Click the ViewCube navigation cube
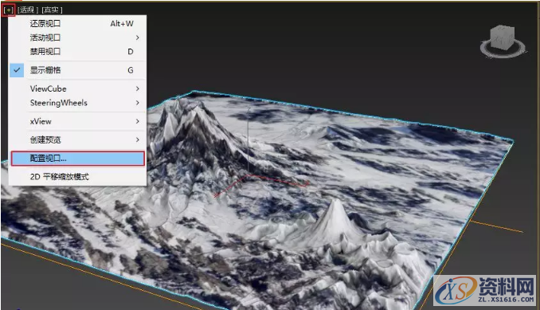This screenshot has height=310, width=540. point(503,37)
